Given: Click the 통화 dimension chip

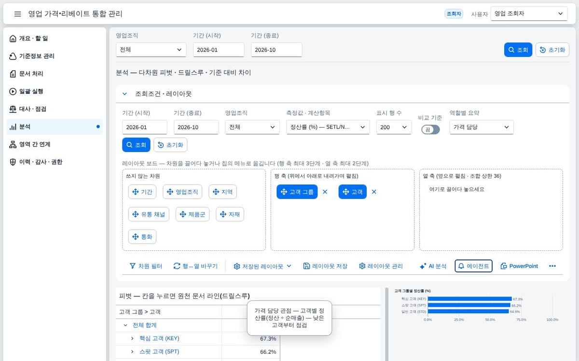Looking at the screenshot, I should pos(142,237).
